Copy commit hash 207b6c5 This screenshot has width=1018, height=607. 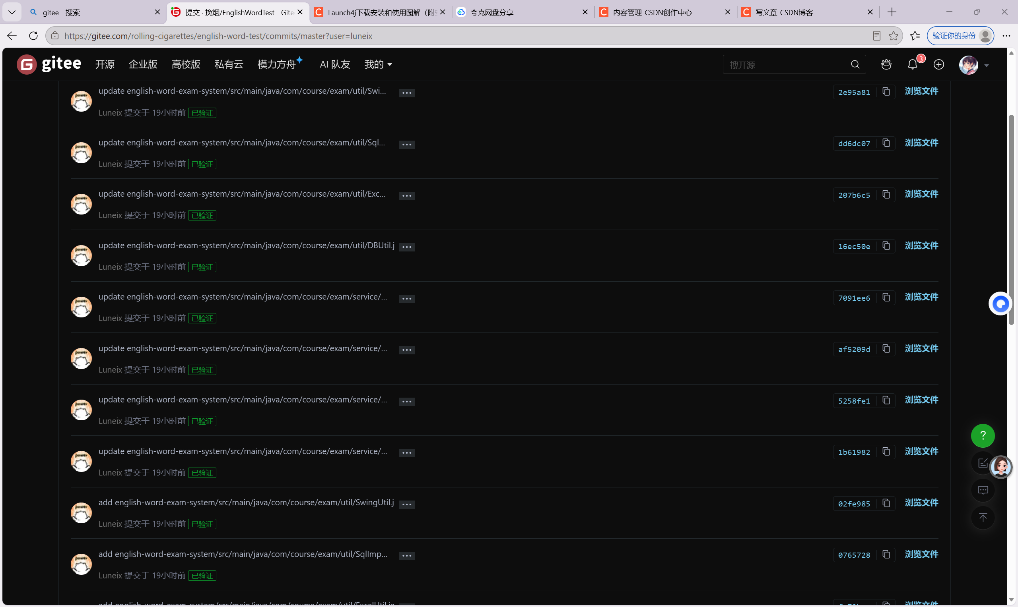[886, 194]
